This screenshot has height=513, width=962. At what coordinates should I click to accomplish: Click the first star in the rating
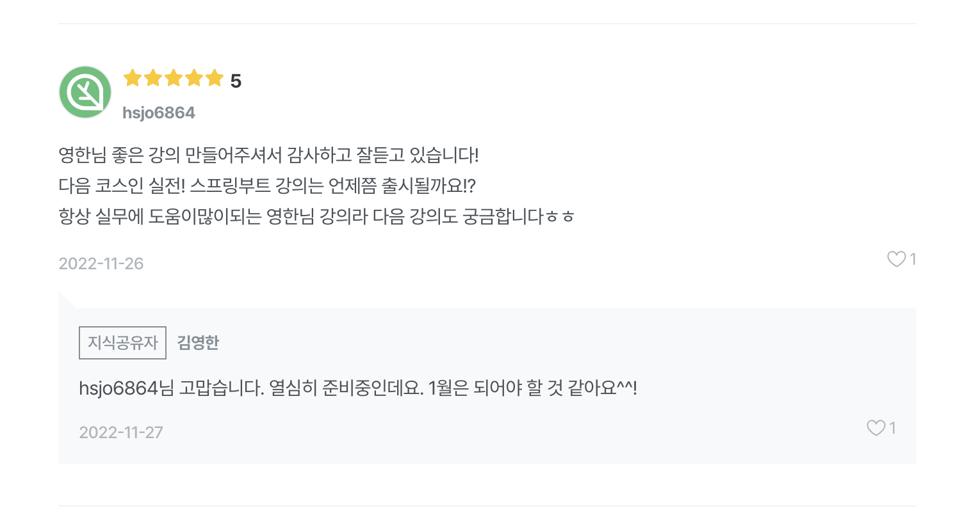tap(133, 79)
